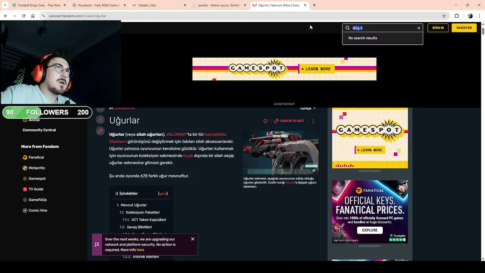The height and width of the screenshot is (273, 485).
Task: Click GameSpot banner LEARN MORE
Action: (316, 69)
